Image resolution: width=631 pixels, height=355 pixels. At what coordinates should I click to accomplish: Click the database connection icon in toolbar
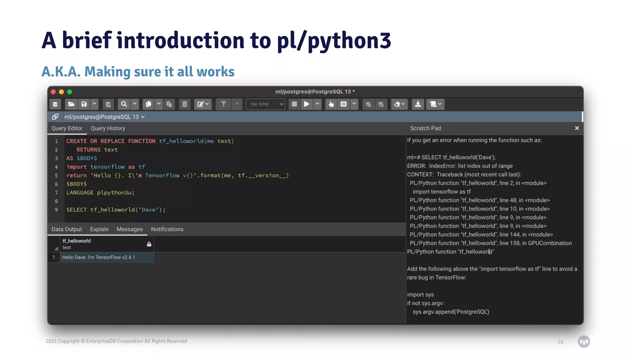[55, 104]
